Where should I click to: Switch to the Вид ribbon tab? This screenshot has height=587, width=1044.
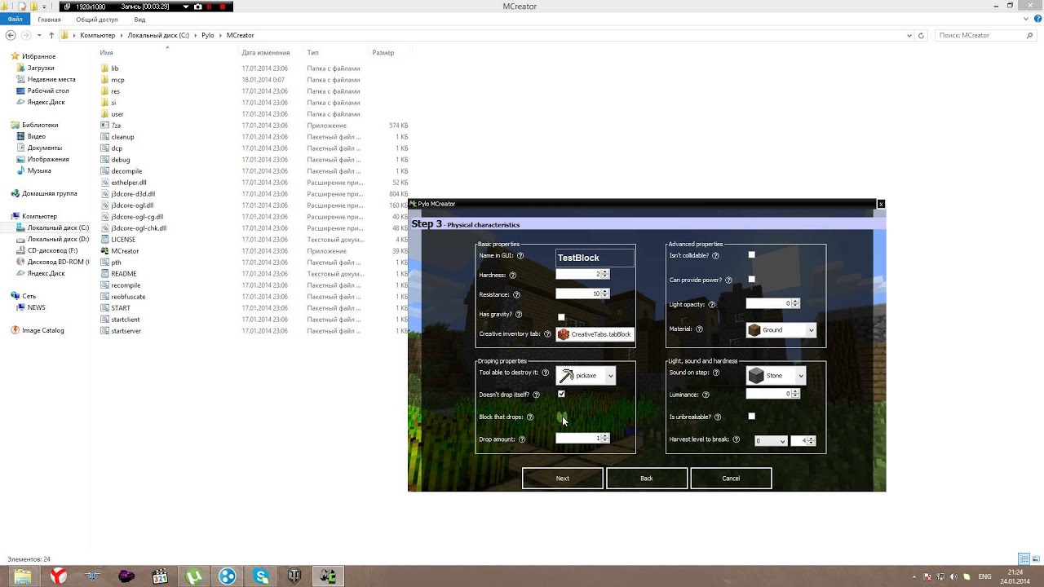point(139,19)
